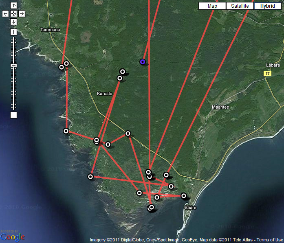
Task: Switch to Satellite view
Action: coord(240,6)
